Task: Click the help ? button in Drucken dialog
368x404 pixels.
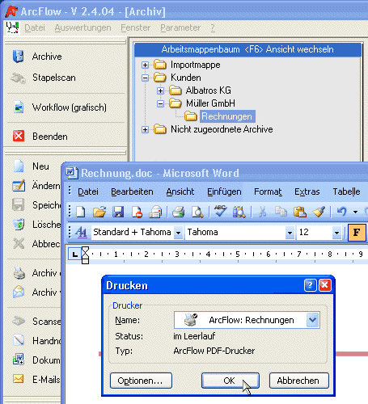Action: [310, 285]
